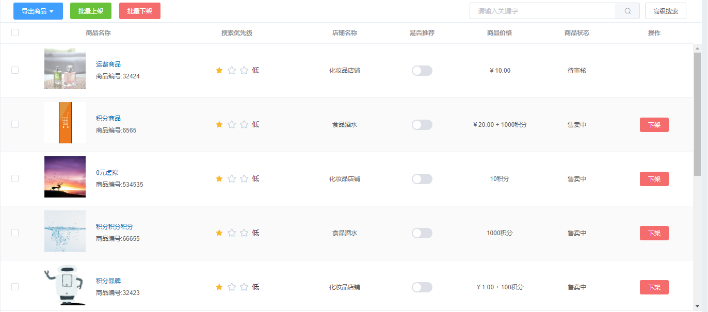Click the 批量下架 button
The image size is (708, 312).
point(140,11)
